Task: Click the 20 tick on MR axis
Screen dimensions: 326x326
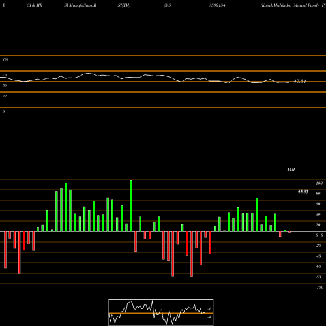Action: (x=318, y=225)
